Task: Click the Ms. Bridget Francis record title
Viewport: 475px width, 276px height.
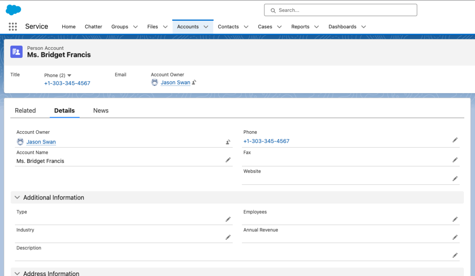Action: click(x=59, y=55)
